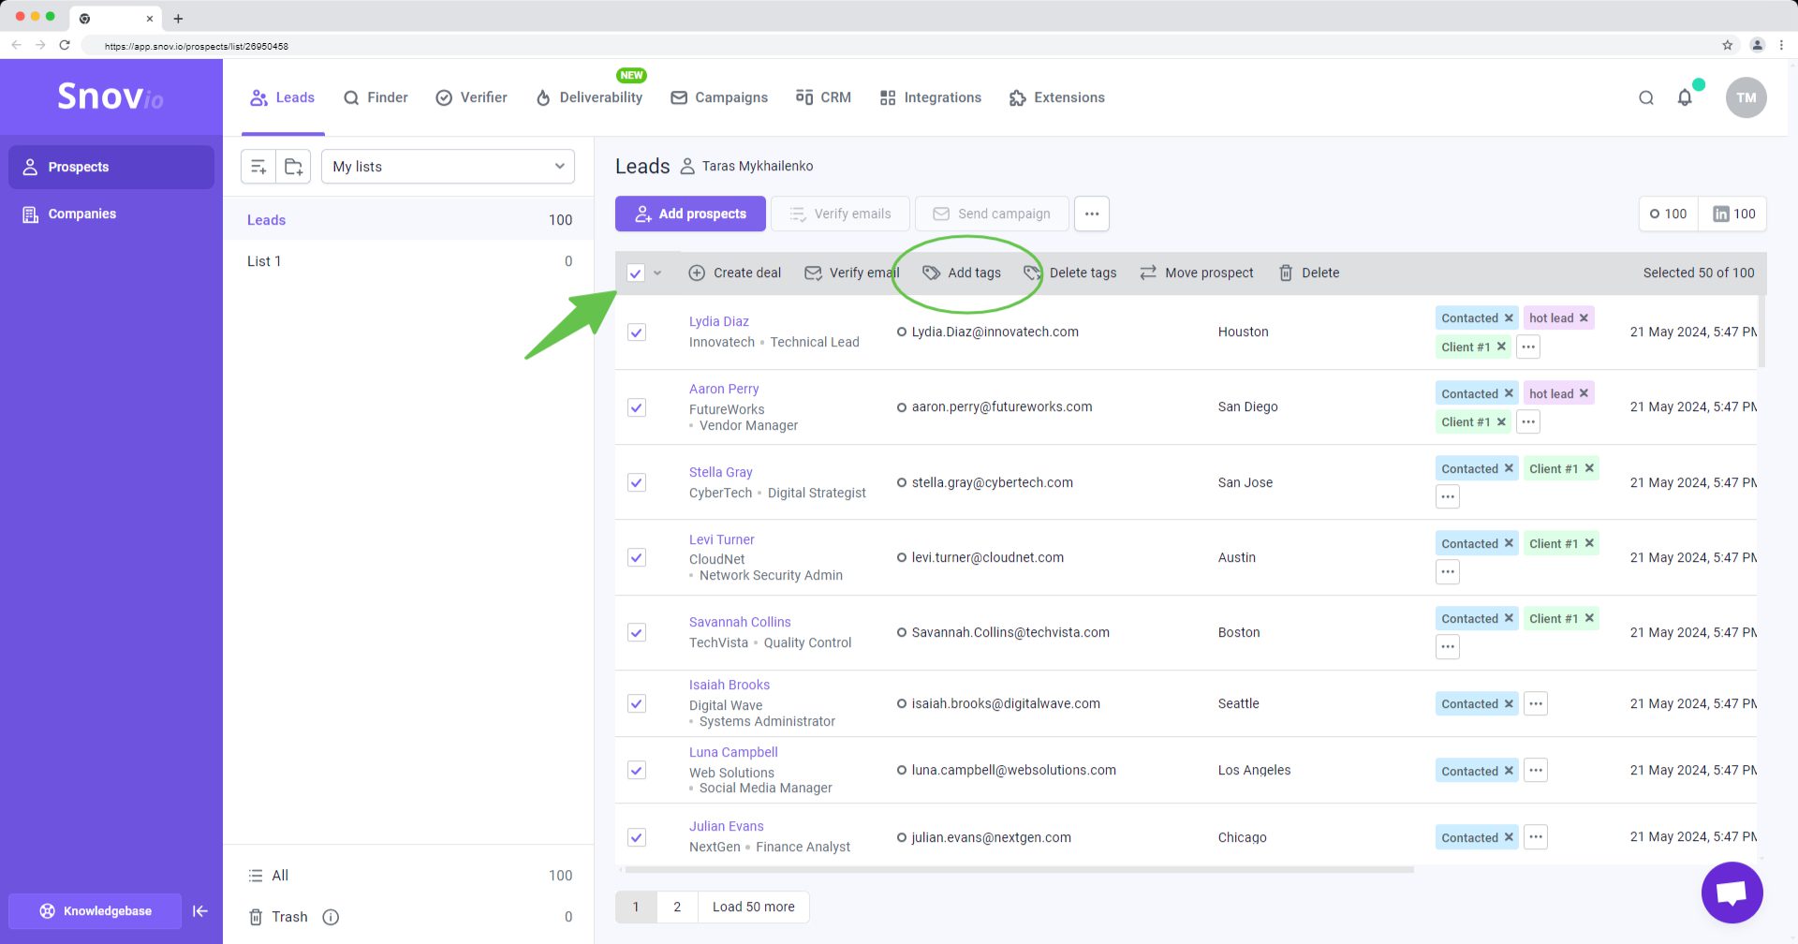Click the Add prospects button
Image resolution: width=1798 pixels, height=944 pixels.
coord(690,214)
